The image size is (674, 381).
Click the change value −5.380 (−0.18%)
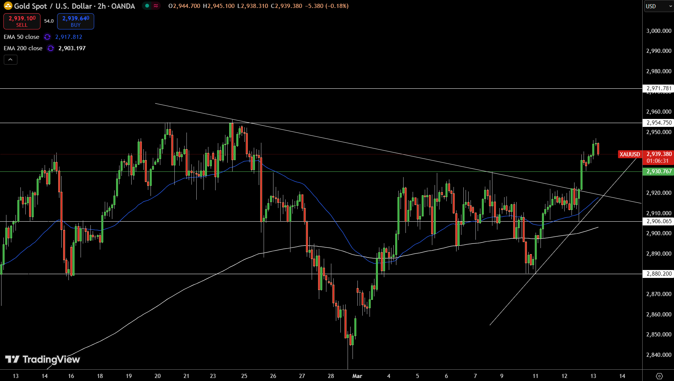tap(327, 6)
